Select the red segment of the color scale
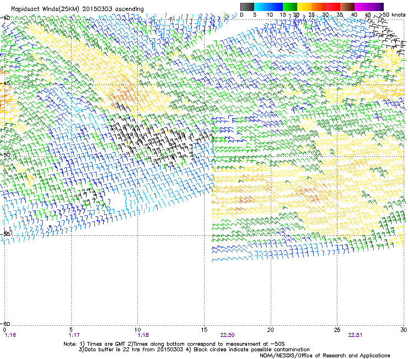The height and width of the screenshot is (359, 408). 333,7
